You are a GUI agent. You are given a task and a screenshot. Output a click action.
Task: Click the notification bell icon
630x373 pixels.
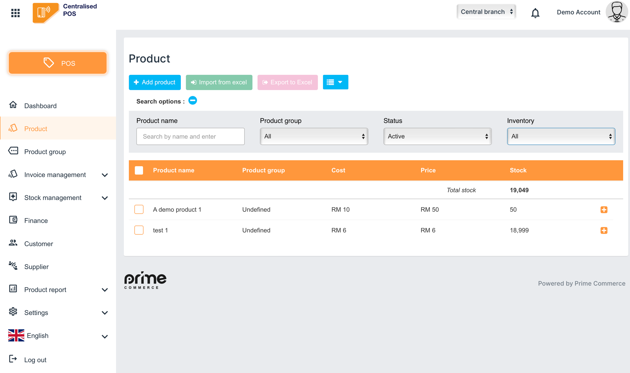click(535, 13)
